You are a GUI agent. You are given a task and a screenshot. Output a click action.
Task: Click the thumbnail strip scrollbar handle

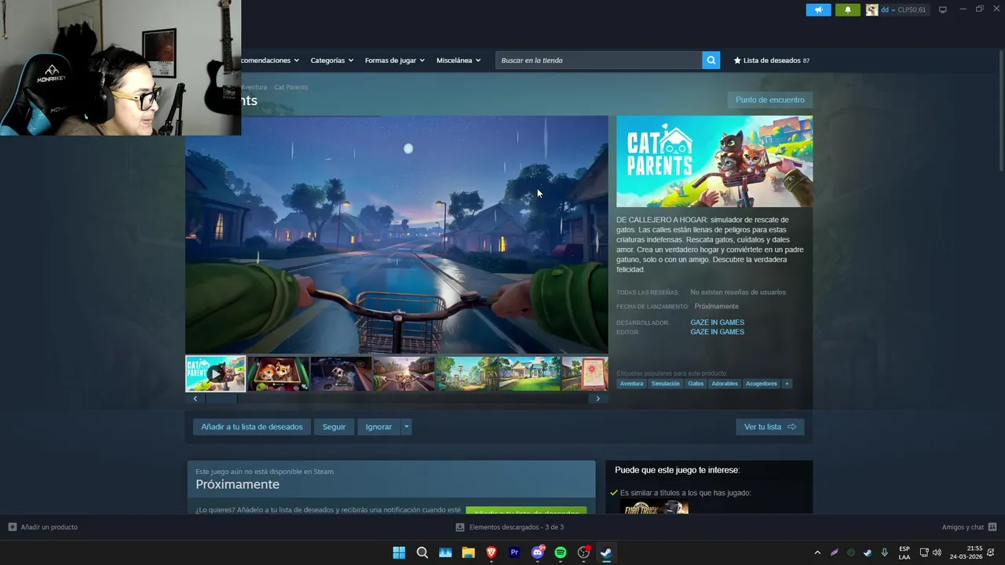point(221,399)
